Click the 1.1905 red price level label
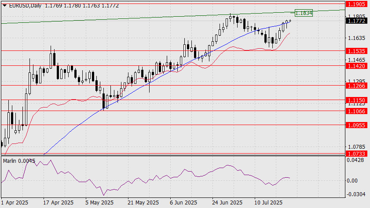370x208 pixels. pyautogui.click(x=356, y=4)
